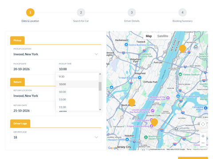Click the Lincoln Center purple pin
Image resolution: width=213 pixels, height=159 pixels.
[x=153, y=110]
